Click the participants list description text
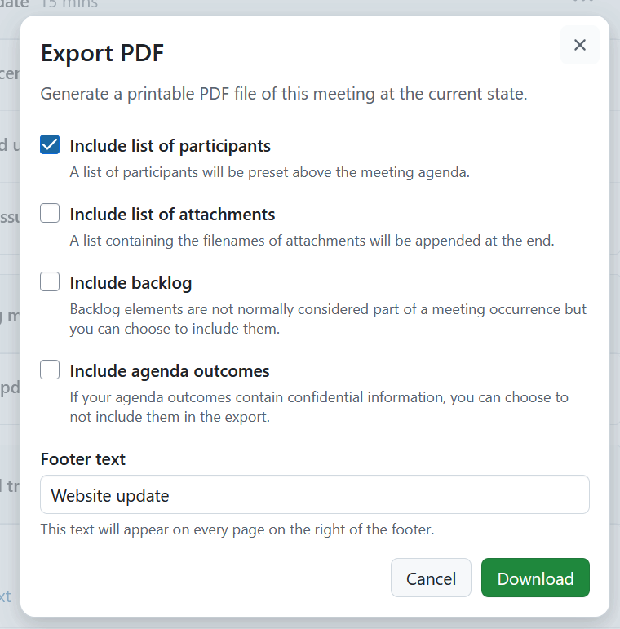Screen dimensions: 620x629 coord(269,172)
